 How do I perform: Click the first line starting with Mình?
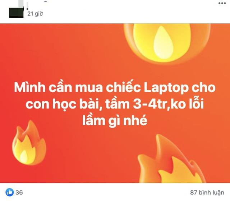115,87
